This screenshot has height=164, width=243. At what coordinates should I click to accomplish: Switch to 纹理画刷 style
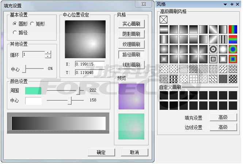coord(131,45)
